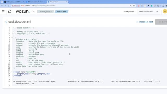Click the extra_data line in the comment
This screenshot has width=167, height=94.
point(28,66)
